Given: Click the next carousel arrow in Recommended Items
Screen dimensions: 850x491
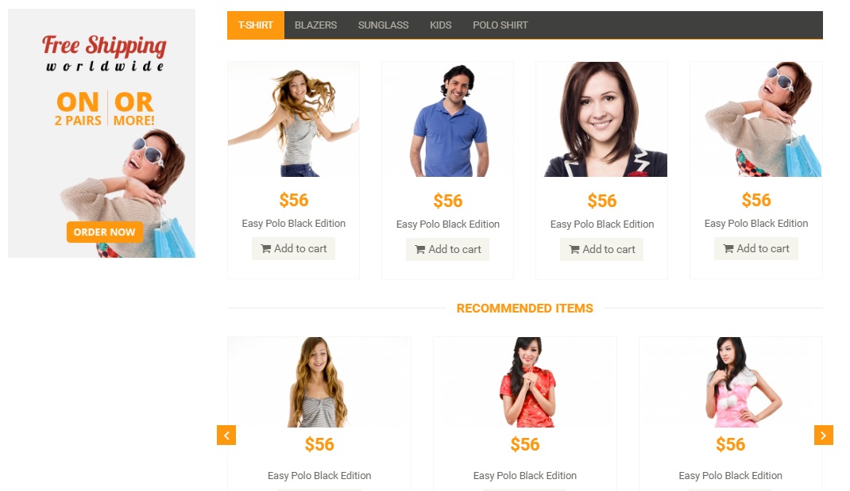Looking at the screenshot, I should [x=824, y=435].
